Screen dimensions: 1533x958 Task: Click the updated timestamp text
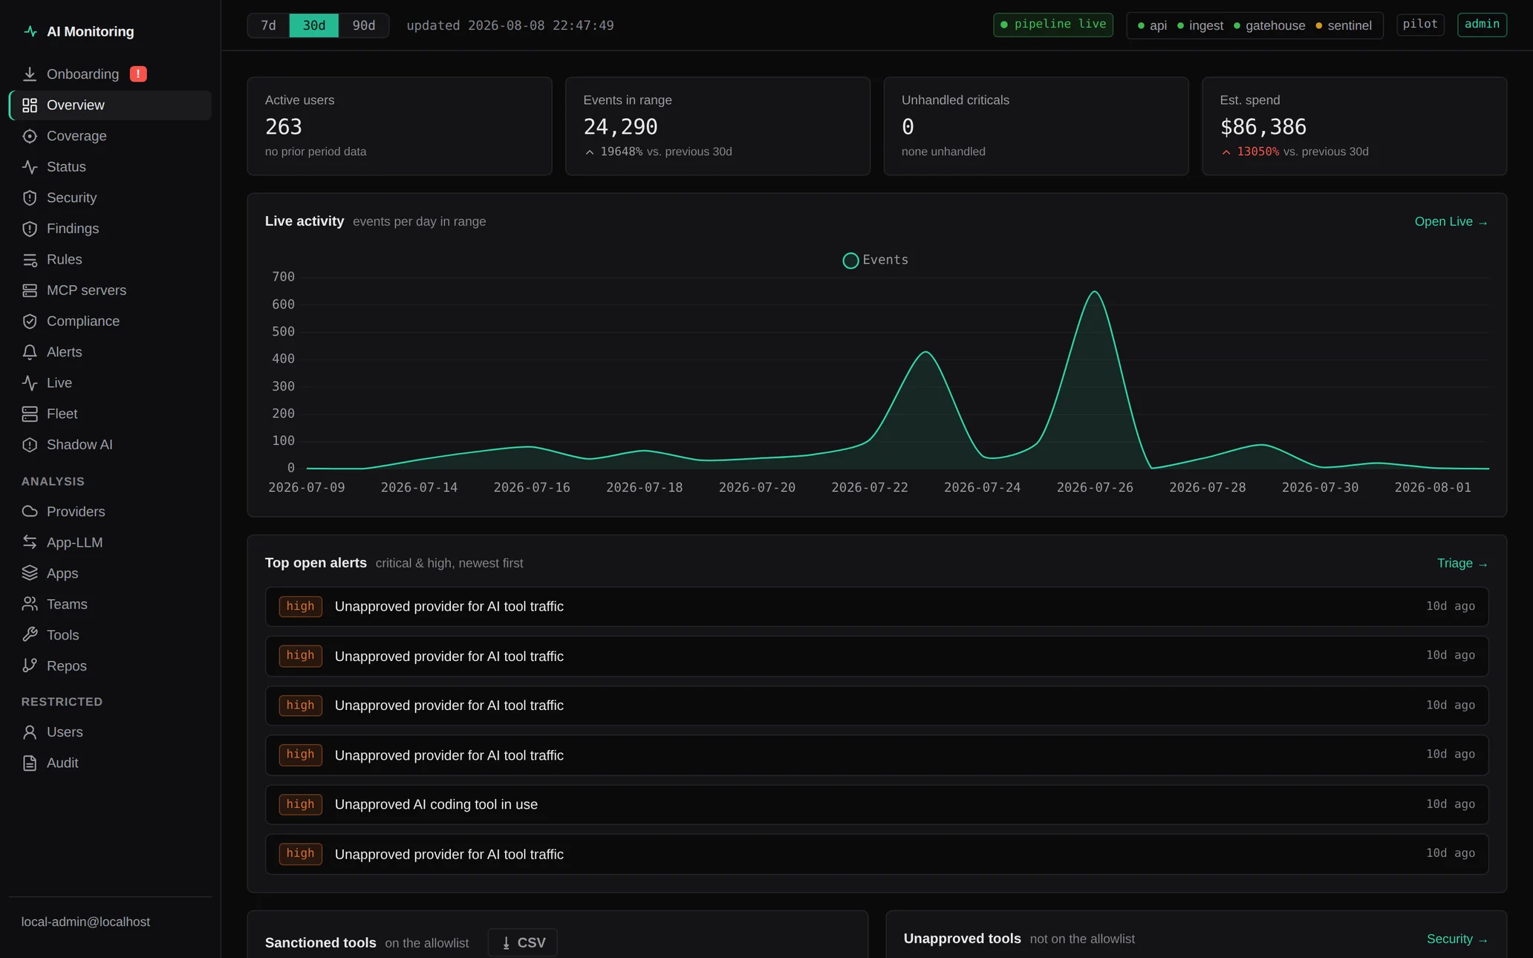pyautogui.click(x=510, y=26)
